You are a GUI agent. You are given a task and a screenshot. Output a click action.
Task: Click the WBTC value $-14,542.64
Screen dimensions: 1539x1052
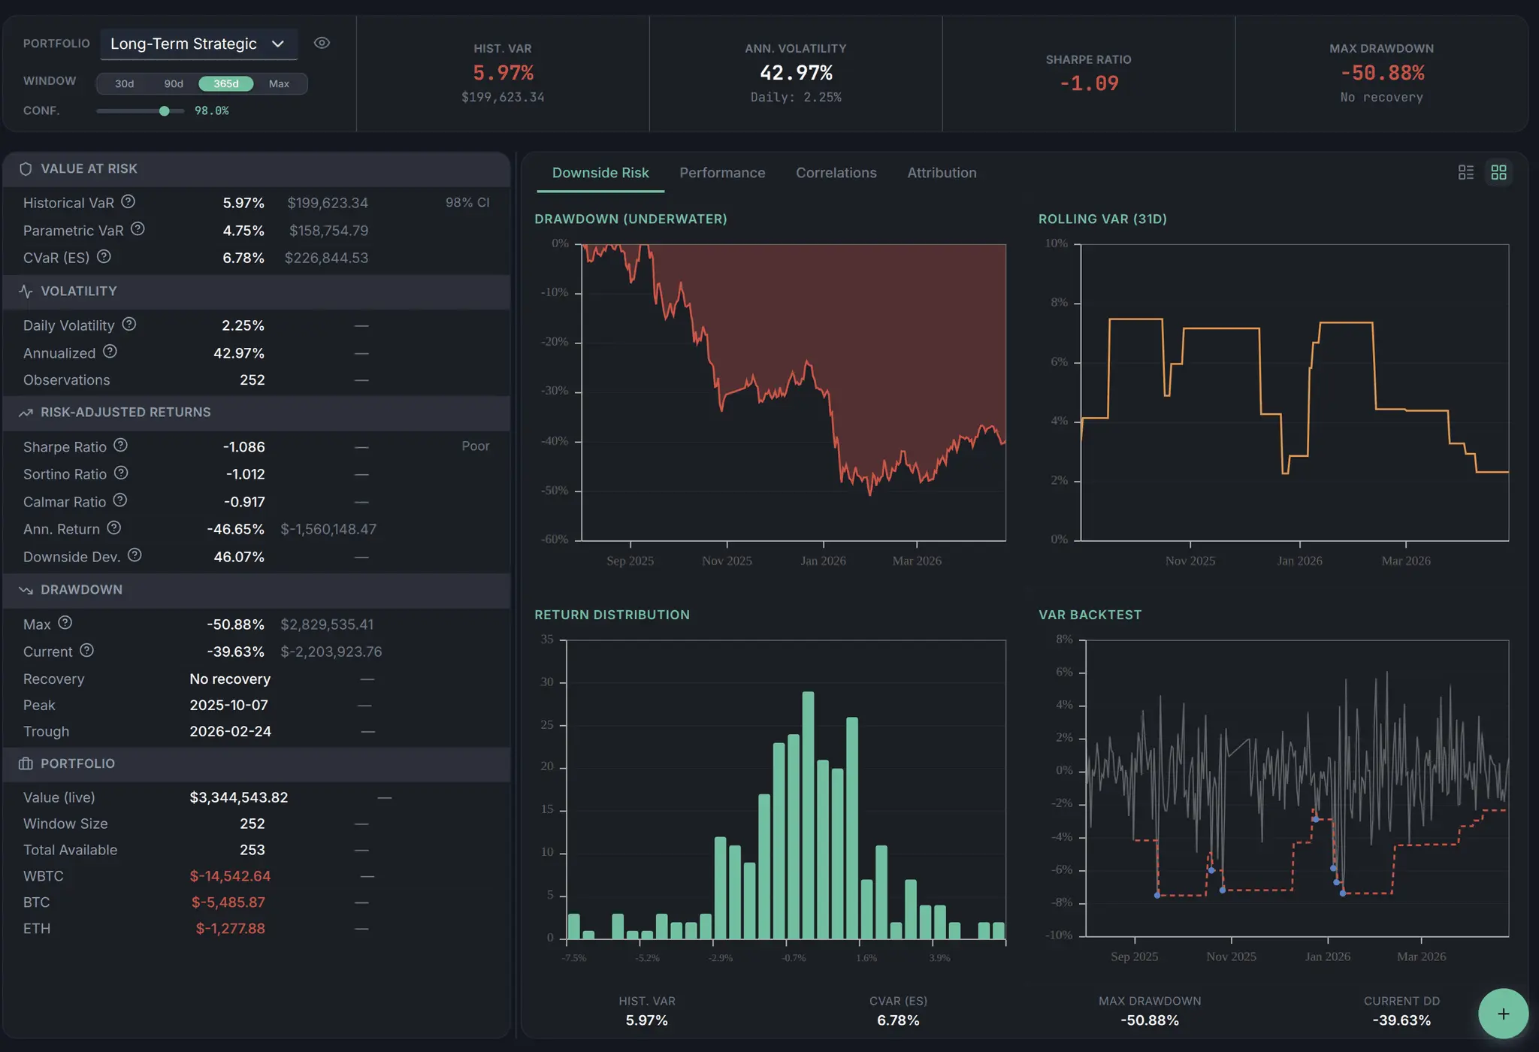230,876
